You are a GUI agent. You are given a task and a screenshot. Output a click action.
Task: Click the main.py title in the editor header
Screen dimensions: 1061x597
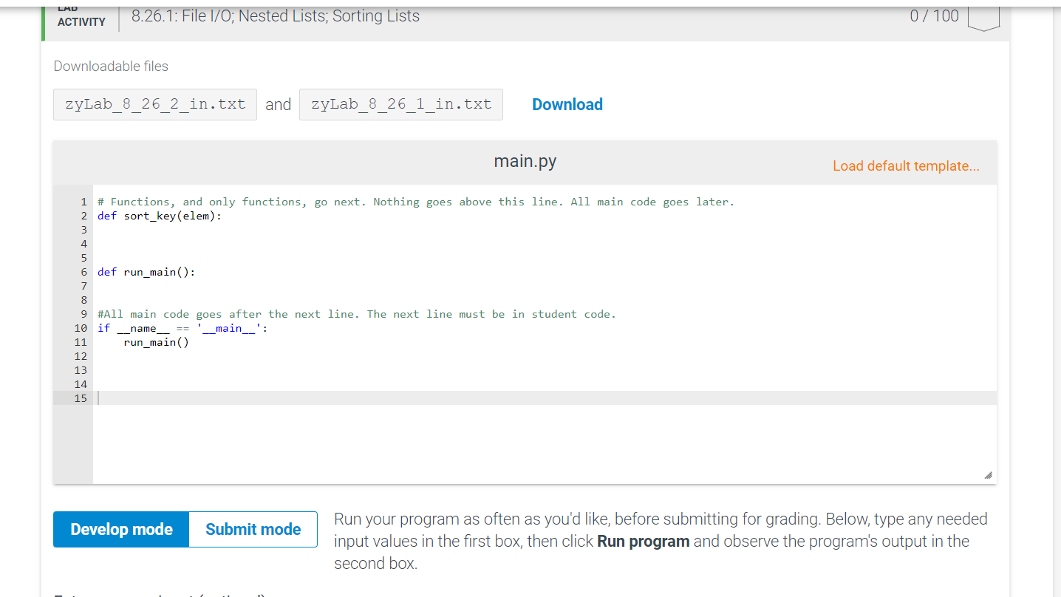(525, 160)
